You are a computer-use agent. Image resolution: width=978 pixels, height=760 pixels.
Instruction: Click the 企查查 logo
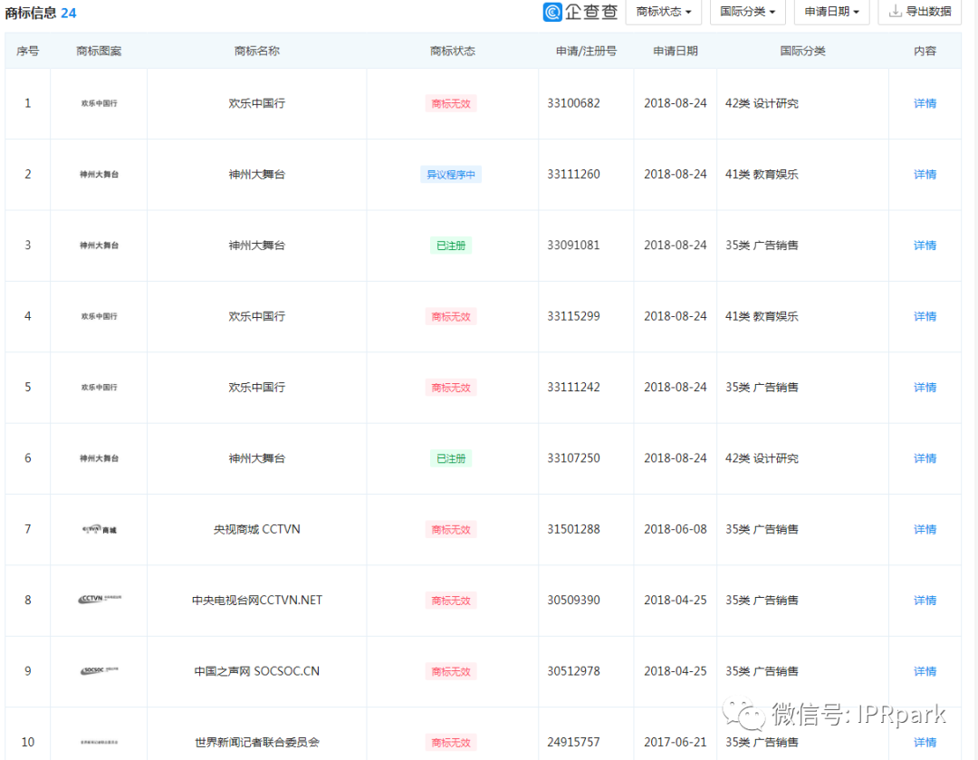(580, 12)
